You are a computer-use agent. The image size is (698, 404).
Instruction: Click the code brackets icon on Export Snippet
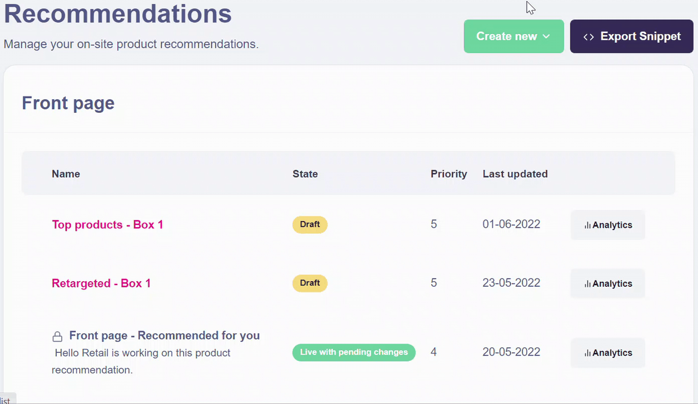tap(588, 37)
